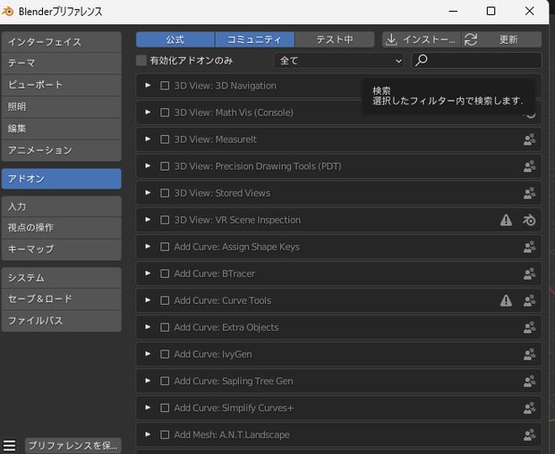Enable 3D View: Math Vis (Console) checkbox
The image size is (555, 454).
pos(165,113)
